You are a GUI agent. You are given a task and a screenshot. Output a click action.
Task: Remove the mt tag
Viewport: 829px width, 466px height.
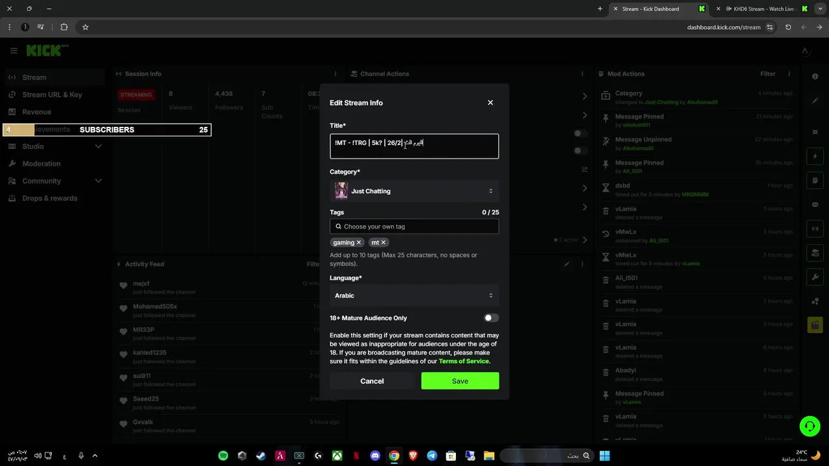383,243
